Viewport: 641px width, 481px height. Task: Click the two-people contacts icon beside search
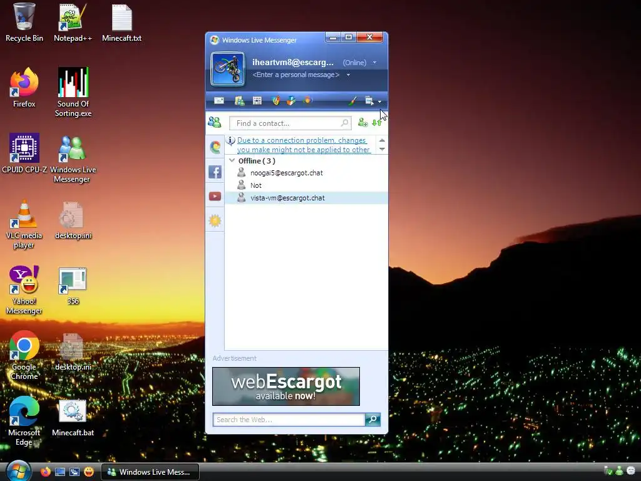tap(215, 122)
